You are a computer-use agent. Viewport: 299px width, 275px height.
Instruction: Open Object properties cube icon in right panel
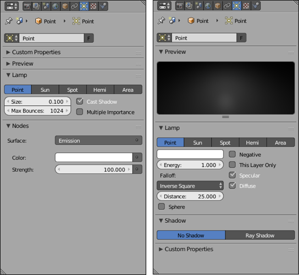click(218, 6)
